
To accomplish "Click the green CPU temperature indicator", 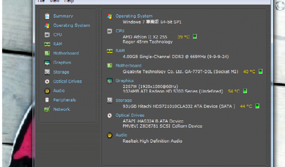I will [x=194, y=37].
